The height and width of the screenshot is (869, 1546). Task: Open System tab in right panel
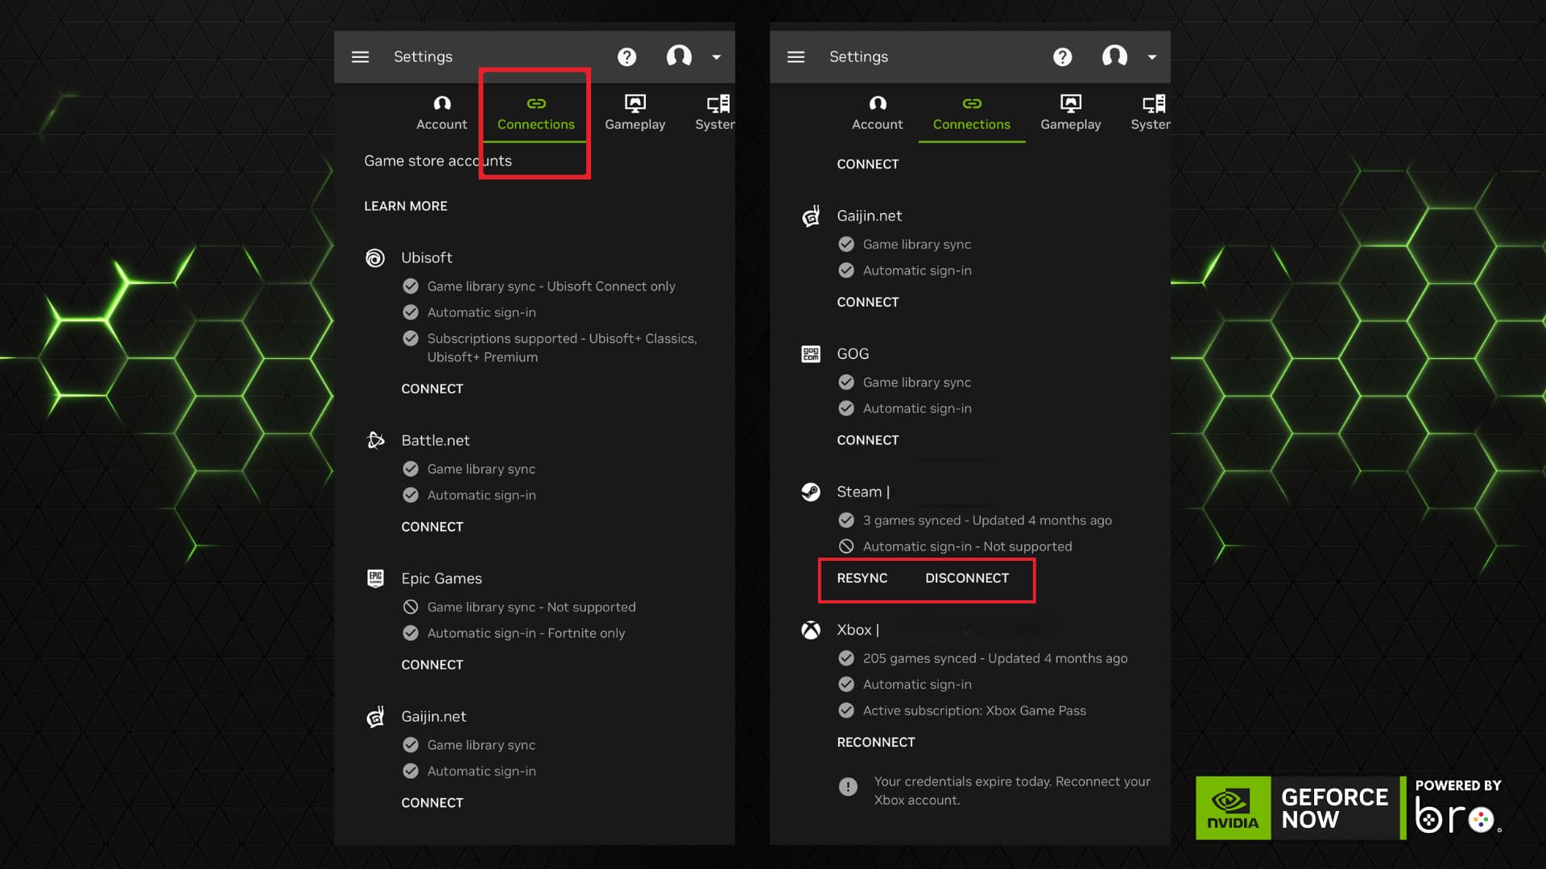pyautogui.click(x=1151, y=113)
